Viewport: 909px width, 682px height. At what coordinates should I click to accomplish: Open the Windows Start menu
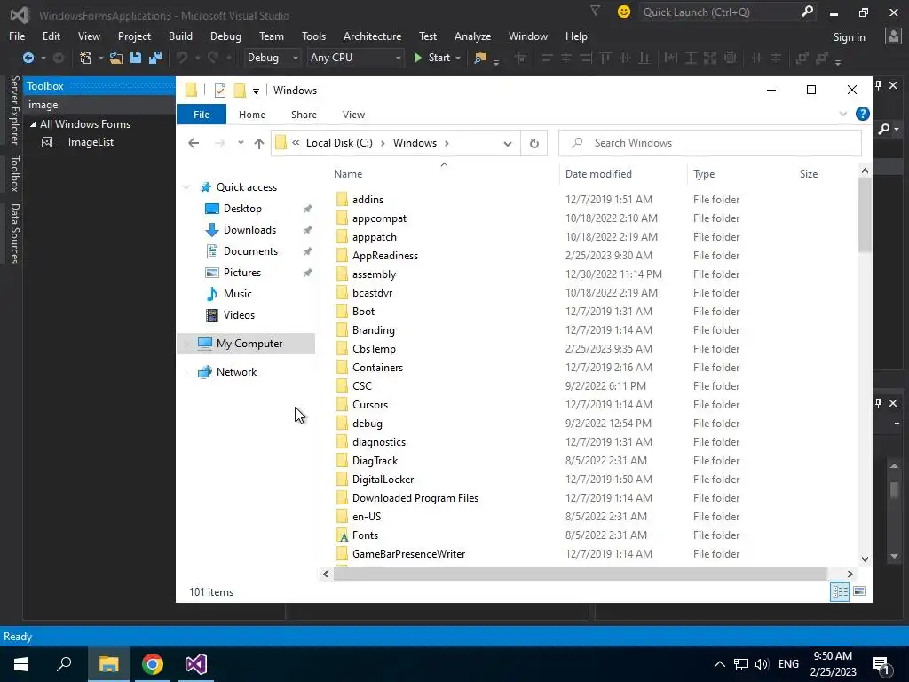[x=21, y=664]
